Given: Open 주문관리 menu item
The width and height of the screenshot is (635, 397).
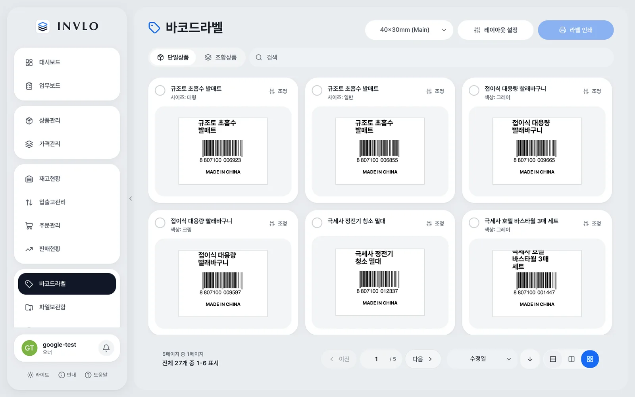Looking at the screenshot, I should [x=67, y=225].
